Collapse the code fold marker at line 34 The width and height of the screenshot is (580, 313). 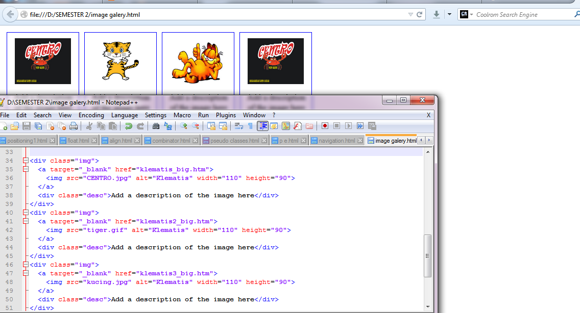tap(26, 161)
